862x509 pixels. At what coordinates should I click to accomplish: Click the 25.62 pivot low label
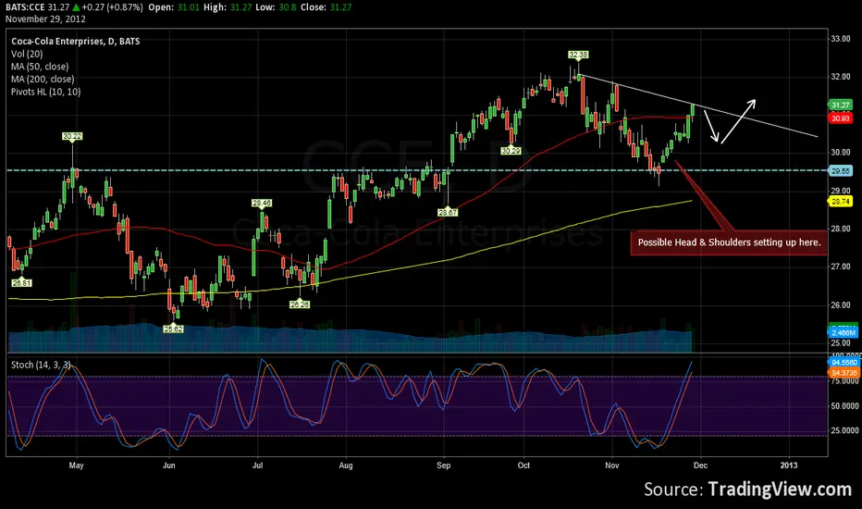[173, 329]
